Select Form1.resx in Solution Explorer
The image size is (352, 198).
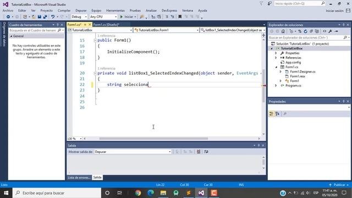(298, 76)
